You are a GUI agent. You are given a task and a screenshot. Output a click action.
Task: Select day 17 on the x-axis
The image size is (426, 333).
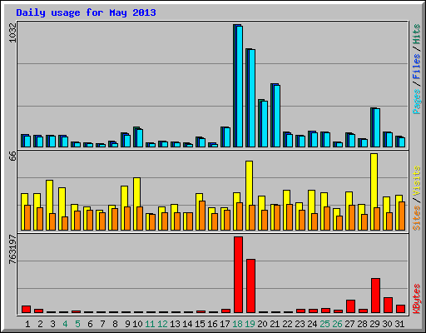coord(225,324)
